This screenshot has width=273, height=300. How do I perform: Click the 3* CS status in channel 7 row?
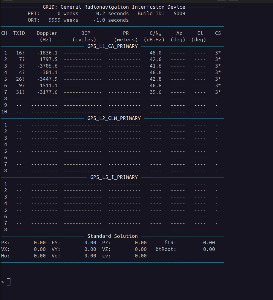218,92
